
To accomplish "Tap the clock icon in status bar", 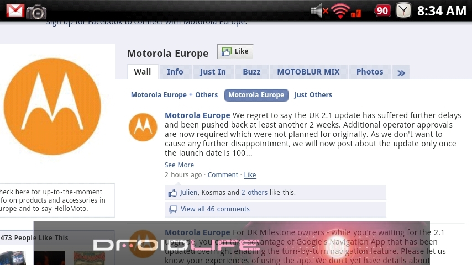I will (403, 10).
